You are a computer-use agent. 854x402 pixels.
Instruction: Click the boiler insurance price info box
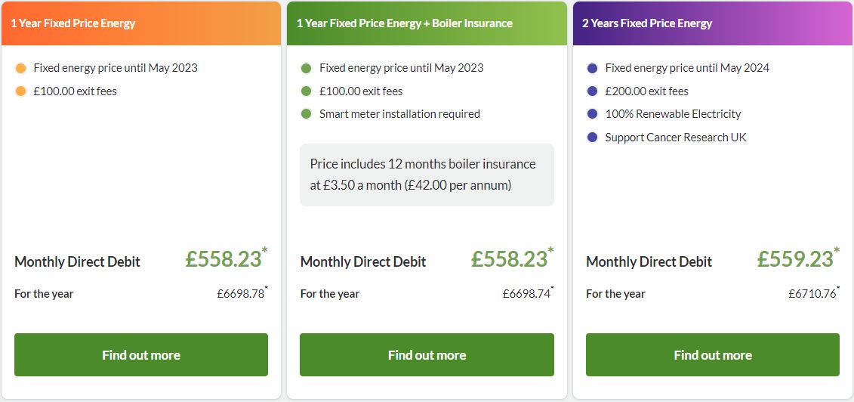427,175
